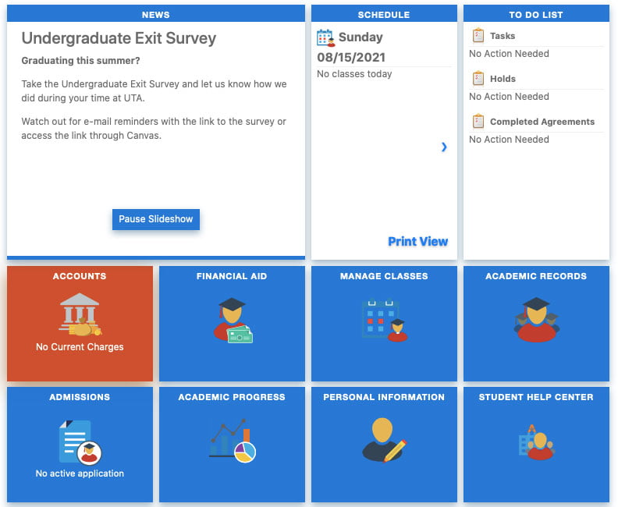Click the blue news slideshow progress bar

(156, 257)
